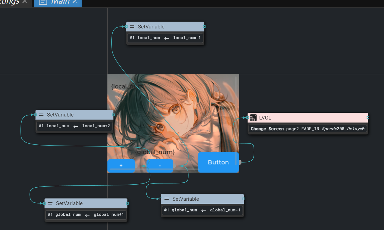The height and width of the screenshot is (230, 384).
Task: Close the Settings tab
Action: (25, 2)
